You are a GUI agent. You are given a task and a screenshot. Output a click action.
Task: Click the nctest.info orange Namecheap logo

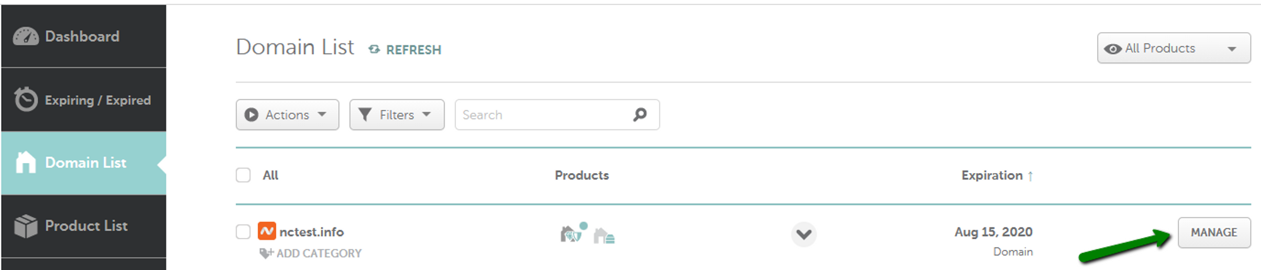click(267, 232)
